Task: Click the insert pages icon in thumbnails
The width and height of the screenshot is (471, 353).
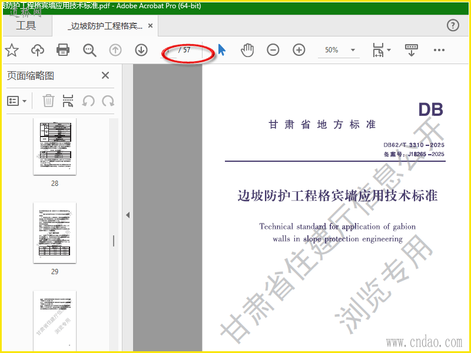Action: coord(68,101)
